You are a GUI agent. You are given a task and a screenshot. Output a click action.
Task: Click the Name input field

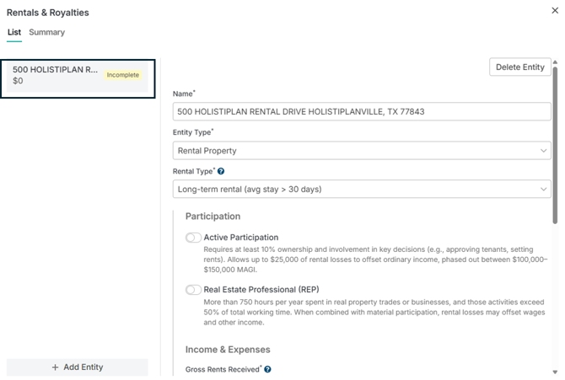[362, 112]
